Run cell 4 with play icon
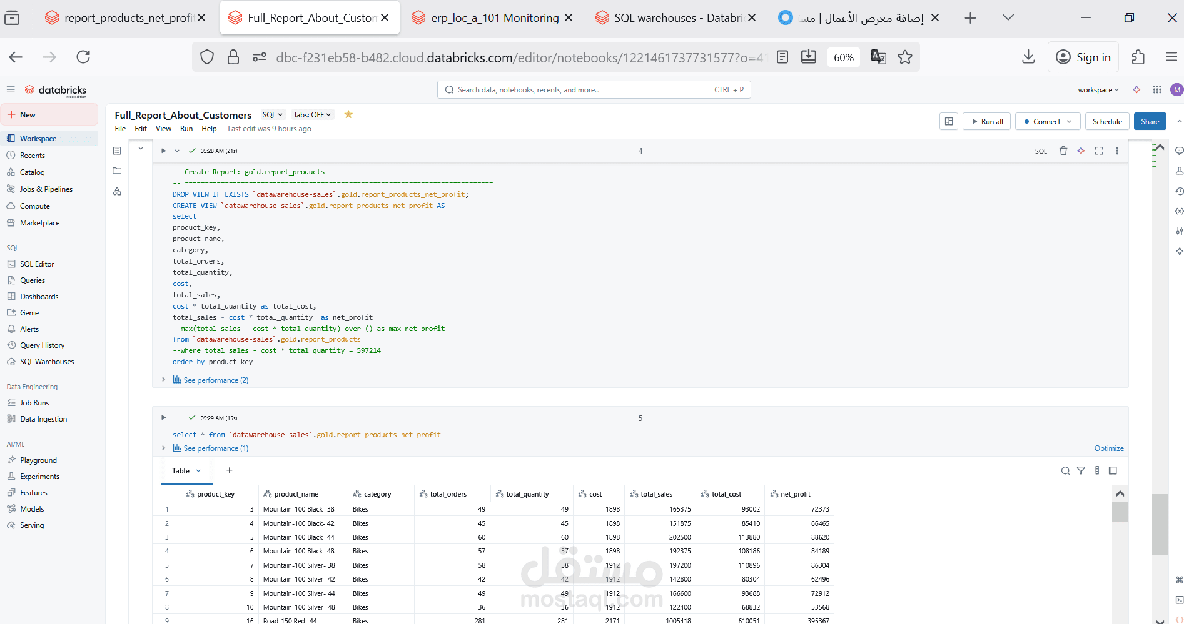1184x624 pixels. point(163,151)
